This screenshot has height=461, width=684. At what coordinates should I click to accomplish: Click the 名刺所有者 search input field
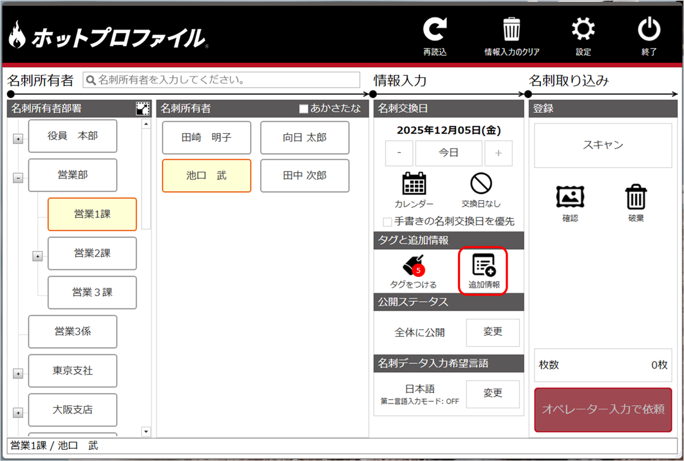click(222, 80)
